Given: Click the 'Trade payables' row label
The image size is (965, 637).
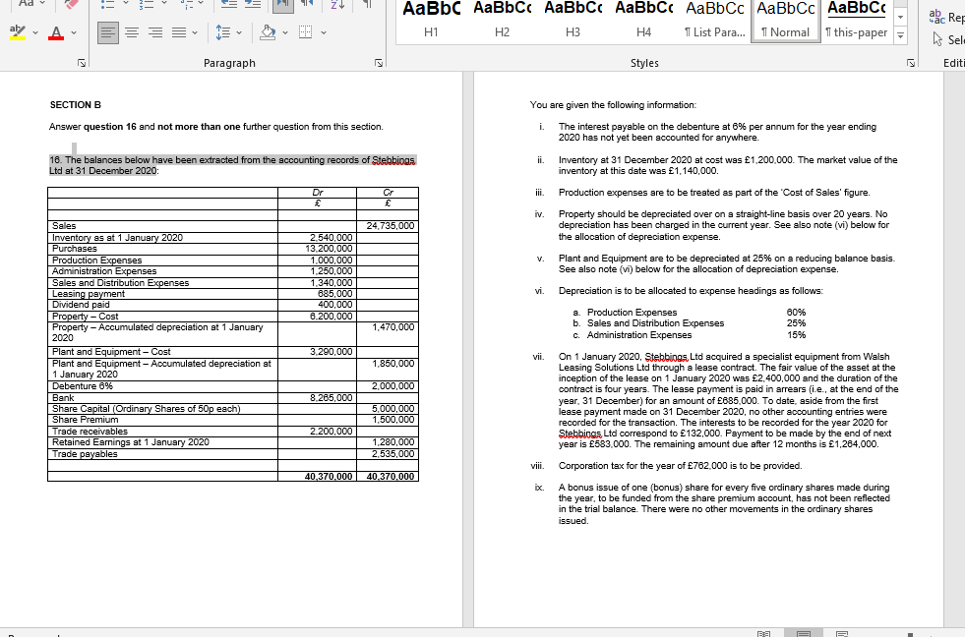Looking at the screenshot, I should coord(85,454).
